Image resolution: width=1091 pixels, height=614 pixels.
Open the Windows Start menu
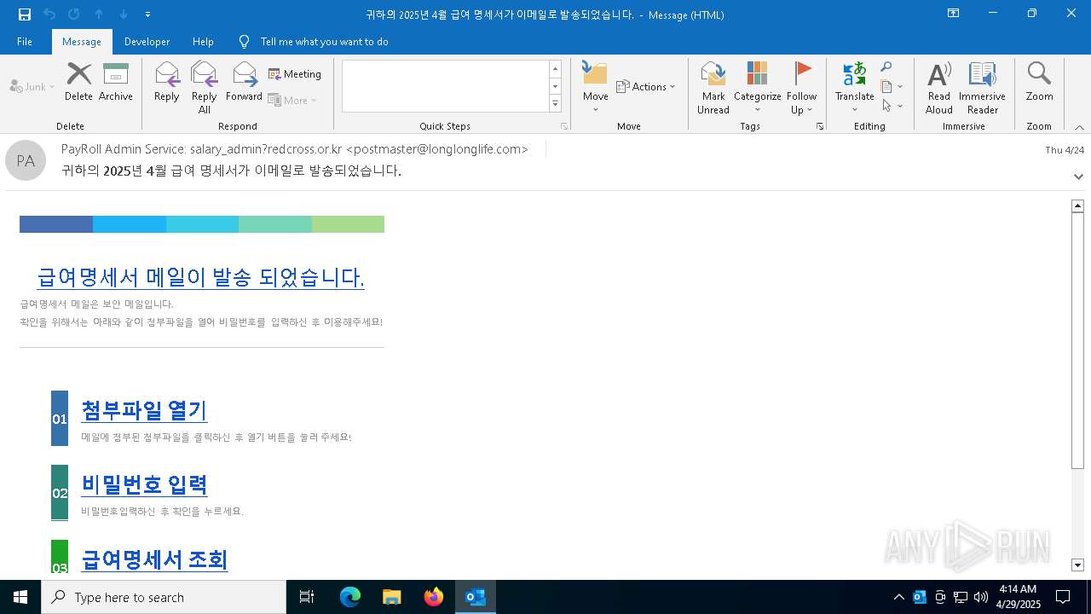[x=20, y=597]
